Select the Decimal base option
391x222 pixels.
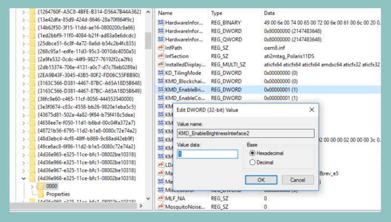252,162
